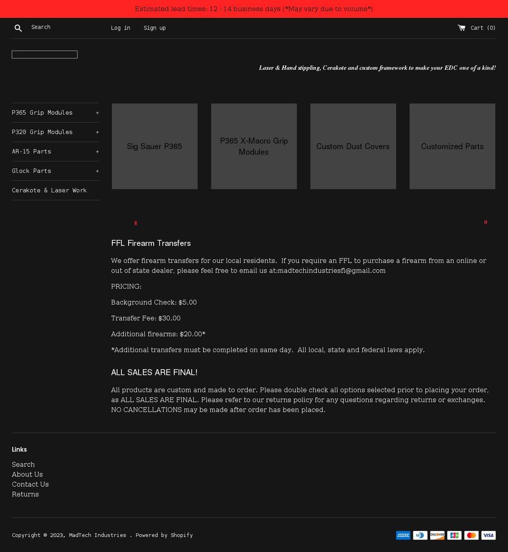Click the Discover payment icon
The height and width of the screenshot is (552, 508).
tap(437, 535)
